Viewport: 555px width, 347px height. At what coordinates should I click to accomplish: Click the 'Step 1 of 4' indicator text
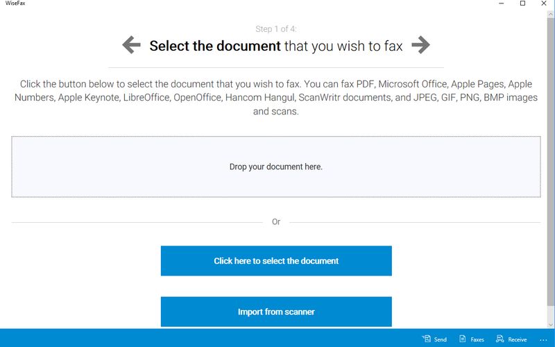(276, 29)
